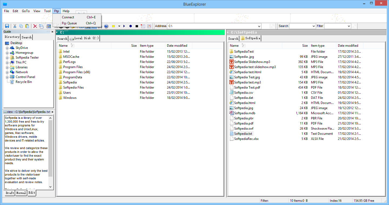Select the Local Disk (C:) tab
The image size is (389, 205).
tap(84, 38)
